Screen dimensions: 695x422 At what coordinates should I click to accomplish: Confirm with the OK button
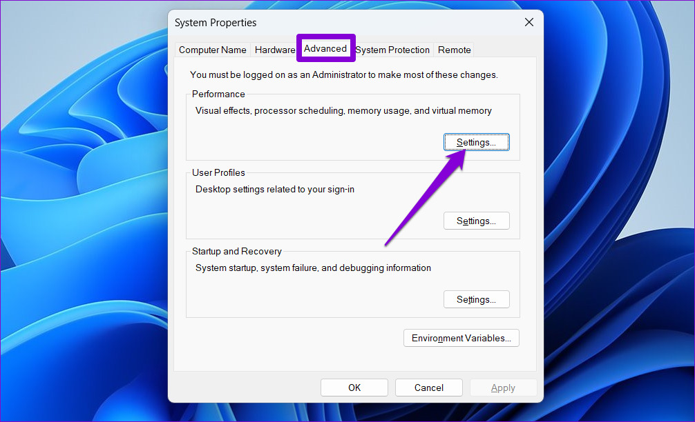click(x=354, y=388)
